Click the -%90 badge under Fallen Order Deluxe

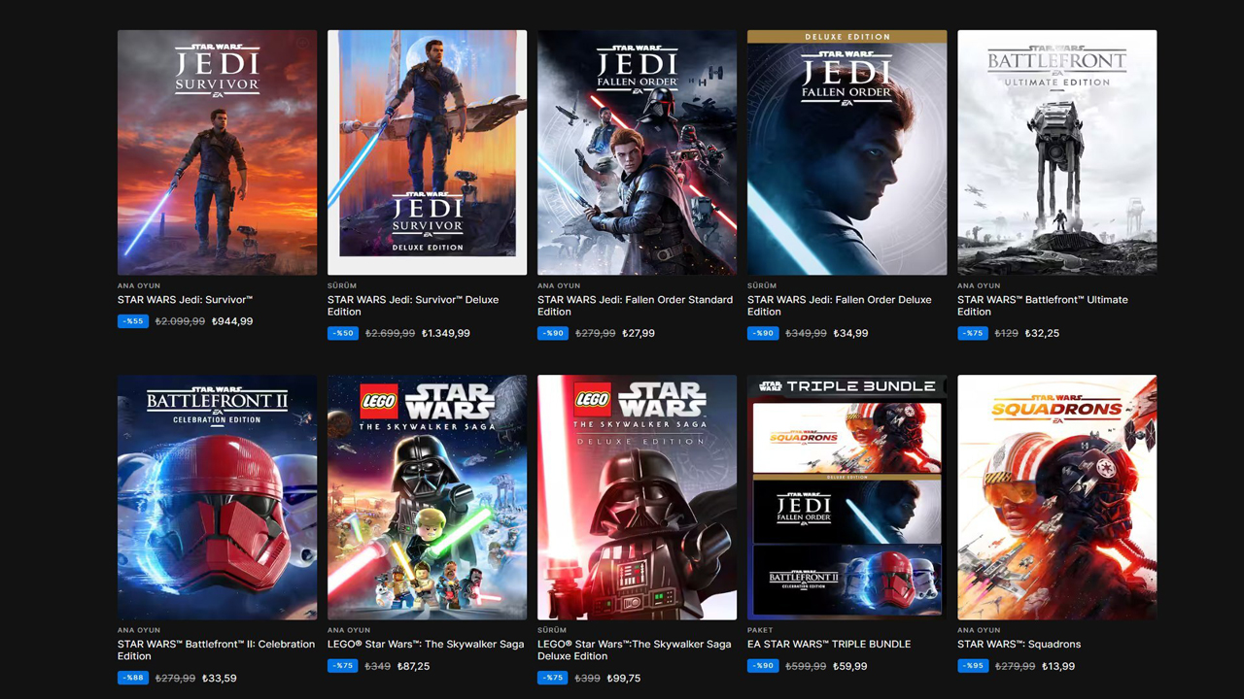[x=763, y=333]
